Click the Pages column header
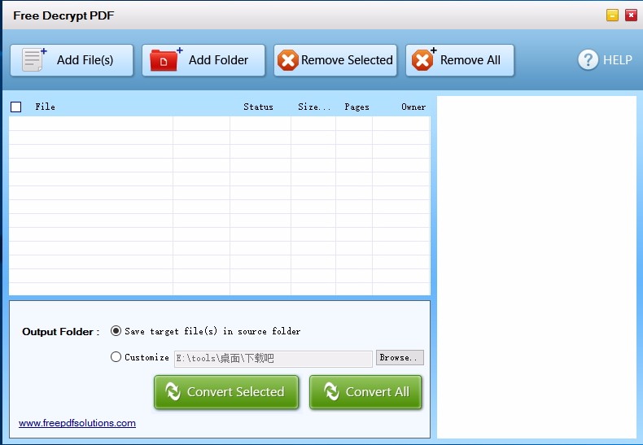The image size is (643, 445). 356,107
